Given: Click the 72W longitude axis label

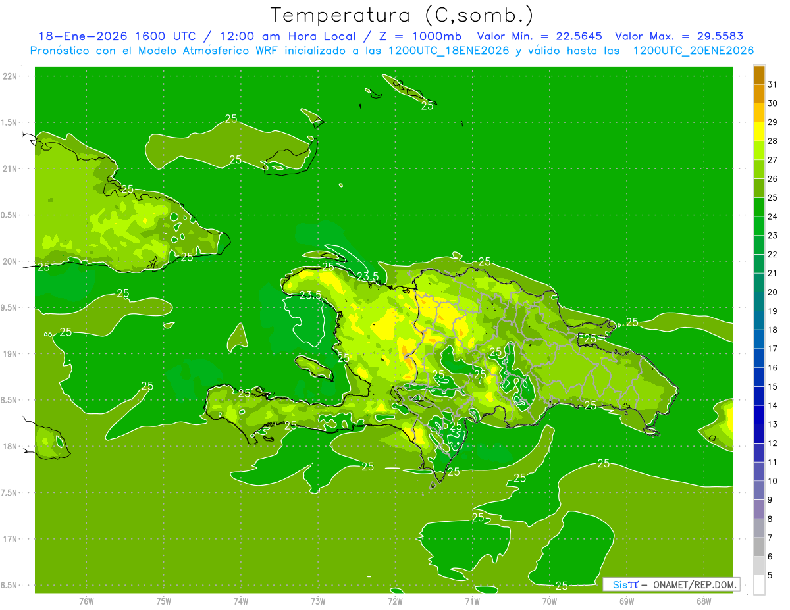Looking at the screenshot, I should pos(395,600).
